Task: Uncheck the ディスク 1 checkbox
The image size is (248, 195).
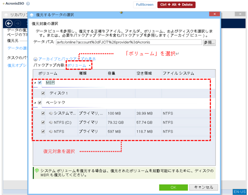Action: pyautogui.click(x=43, y=93)
